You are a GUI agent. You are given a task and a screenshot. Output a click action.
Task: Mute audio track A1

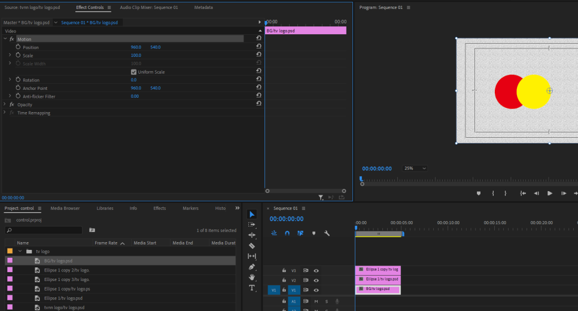[x=317, y=301]
